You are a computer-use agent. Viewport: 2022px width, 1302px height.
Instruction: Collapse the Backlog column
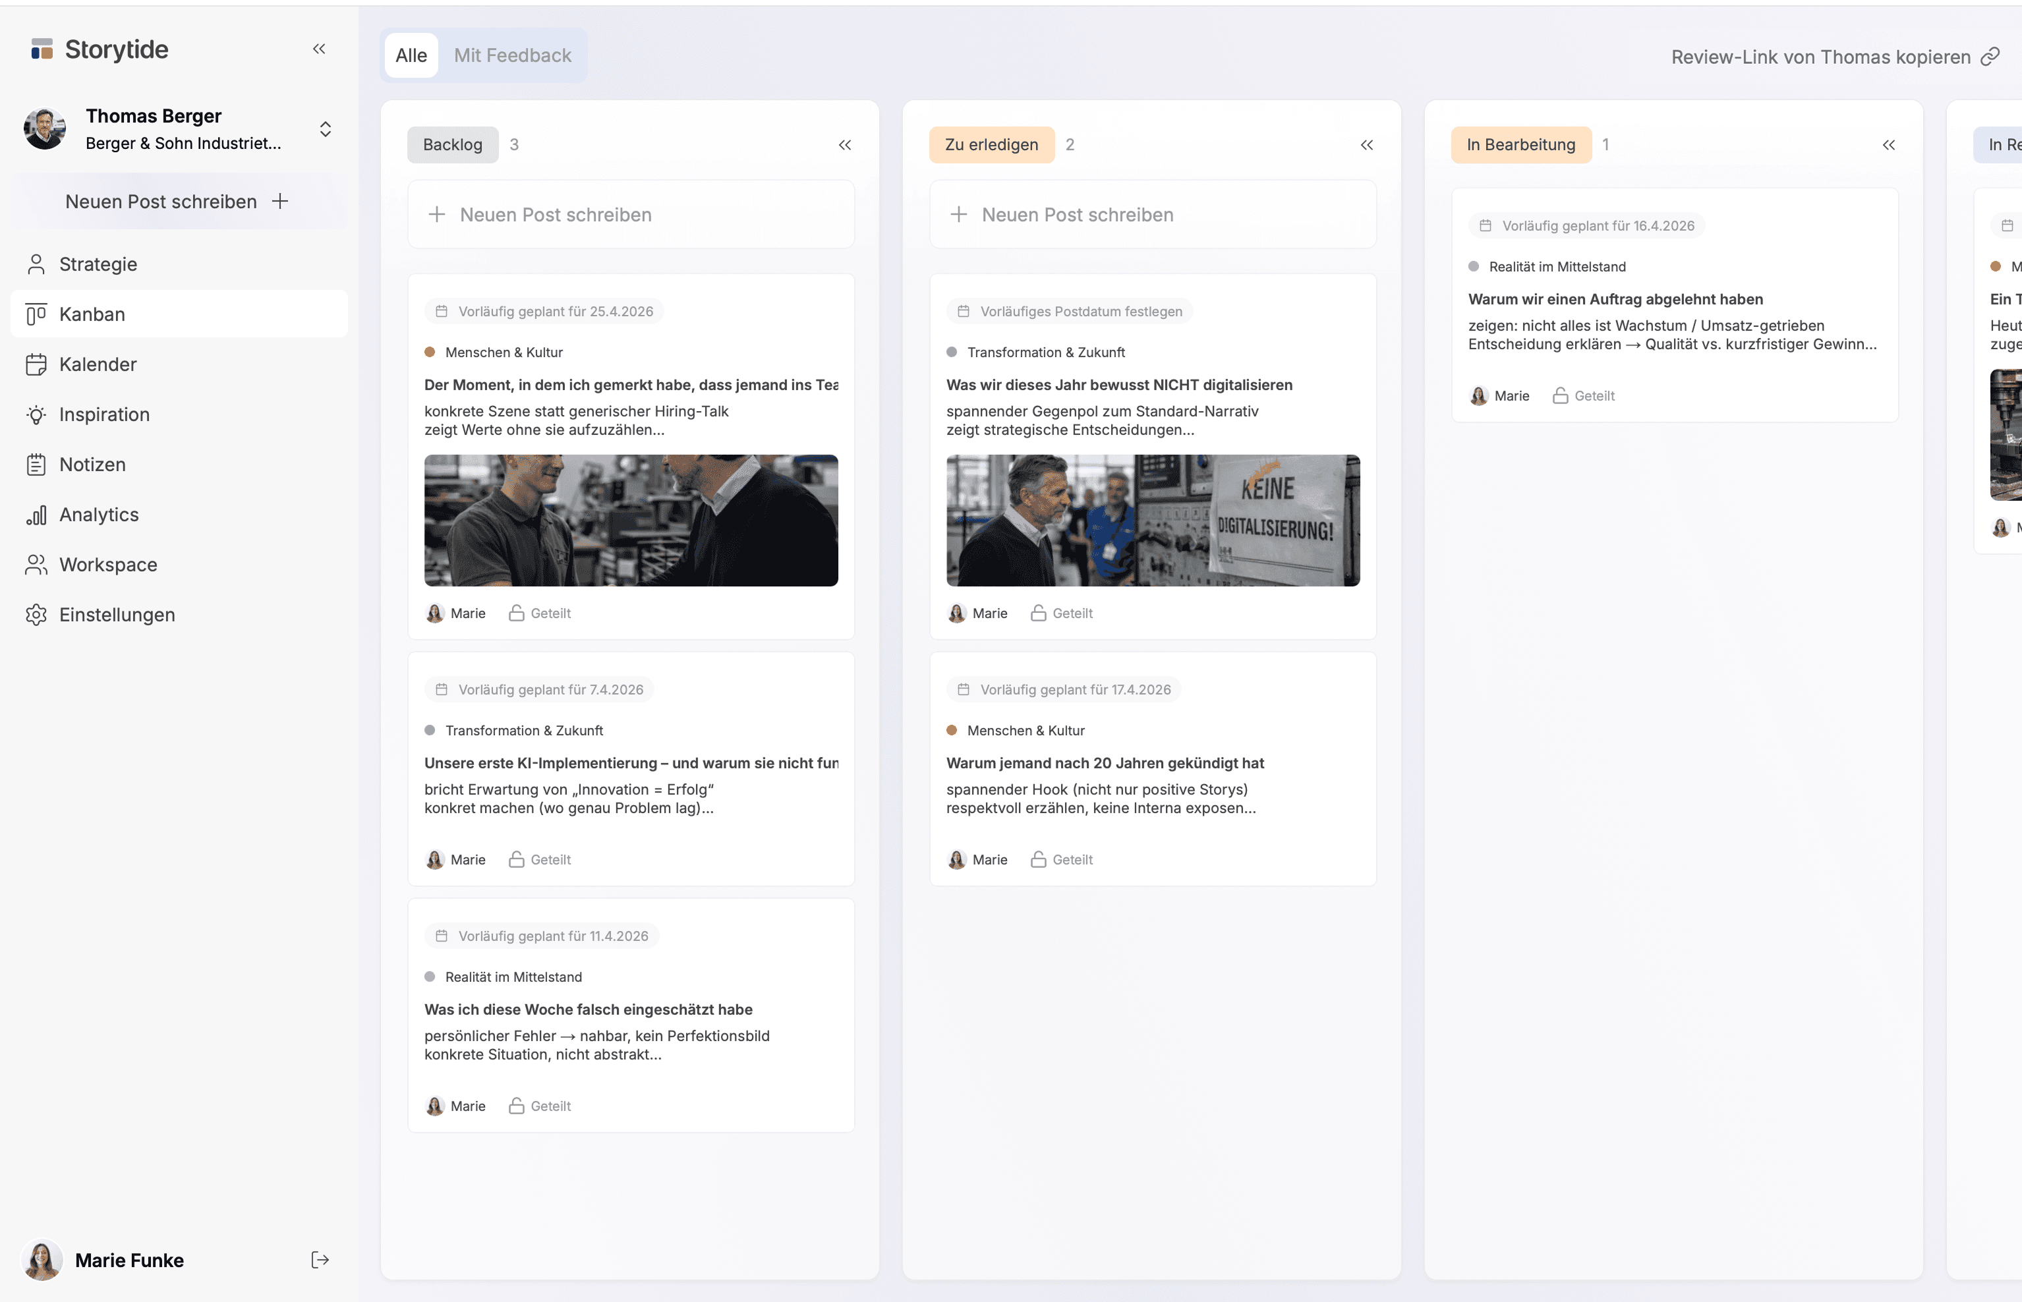coord(844,144)
